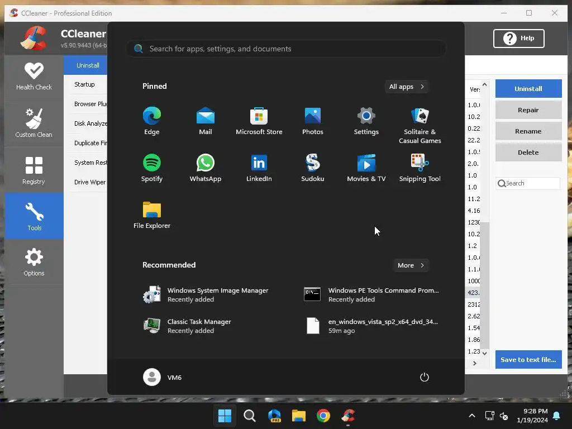Open Health Check in CCleaner
The width and height of the screenshot is (572, 429).
tap(34, 77)
